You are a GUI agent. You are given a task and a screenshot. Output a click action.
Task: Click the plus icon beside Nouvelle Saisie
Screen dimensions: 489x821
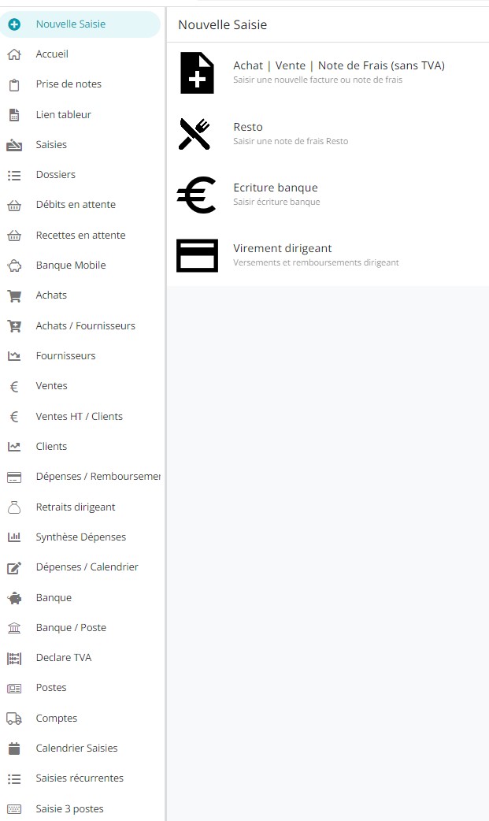pos(13,24)
